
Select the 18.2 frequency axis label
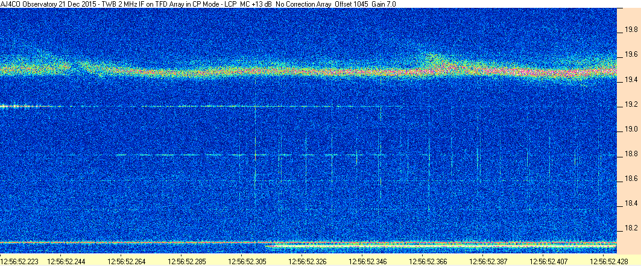pyautogui.click(x=630, y=227)
